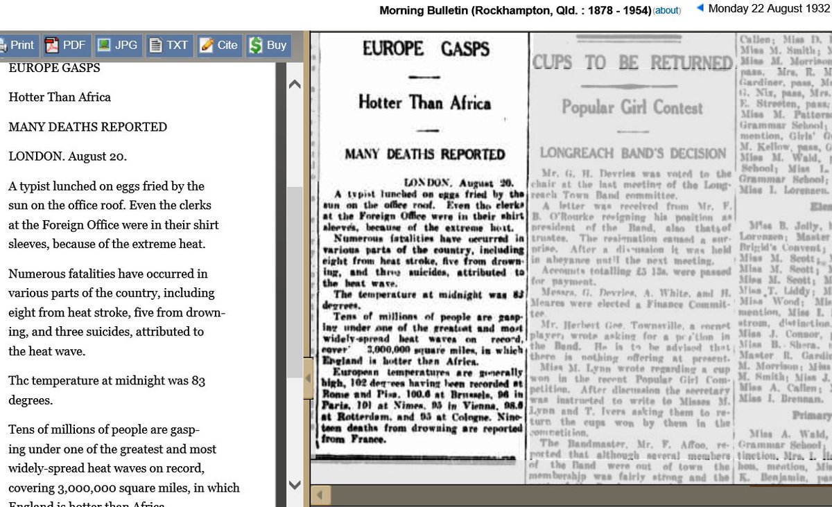
Task: Click the JPG picture icon
Action: click(x=104, y=46)
